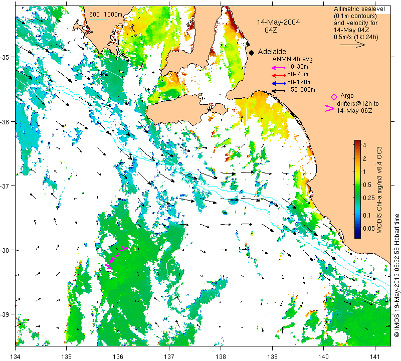Click the MODIS chlorophyll colorbar

coord(357,189)
